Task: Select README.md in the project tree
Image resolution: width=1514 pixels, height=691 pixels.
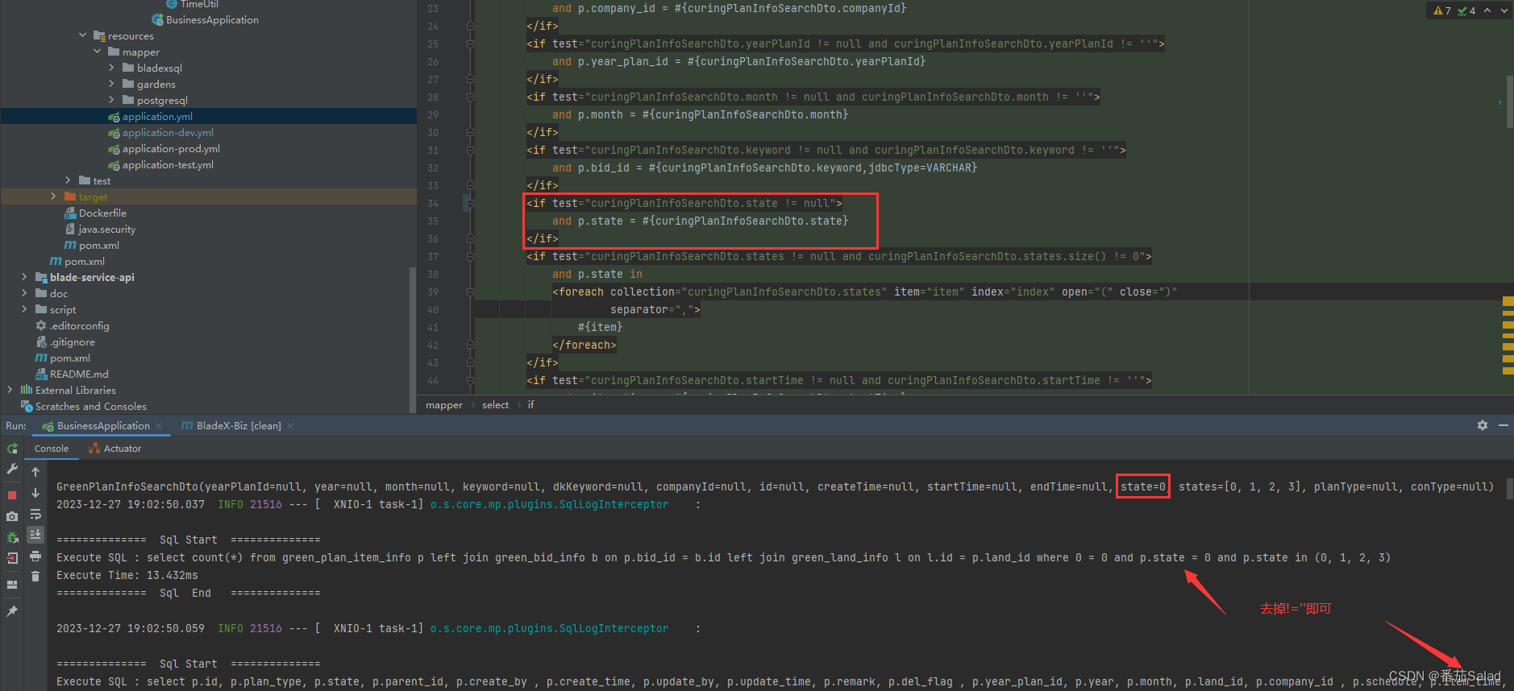Action: pos(79,374)
